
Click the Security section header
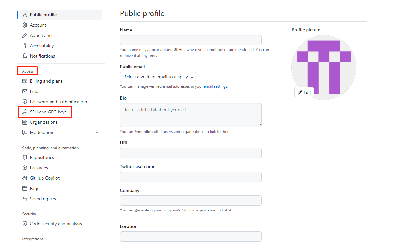[29, 214]
